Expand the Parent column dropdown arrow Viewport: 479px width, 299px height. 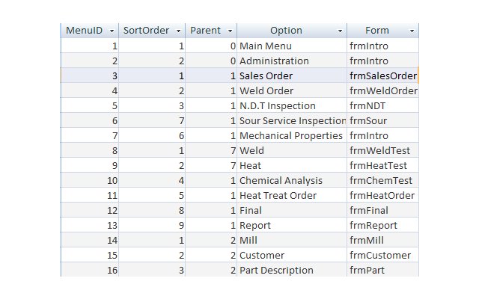click(x=231, y=31)
